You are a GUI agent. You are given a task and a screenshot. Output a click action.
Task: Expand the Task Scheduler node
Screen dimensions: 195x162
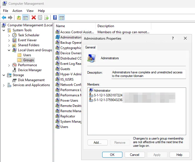9,35
